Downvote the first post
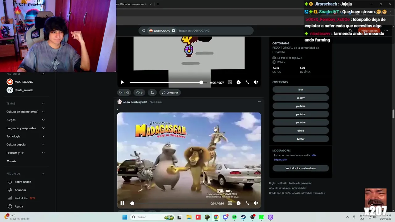The image size is (395, 222). pos(127,92)
